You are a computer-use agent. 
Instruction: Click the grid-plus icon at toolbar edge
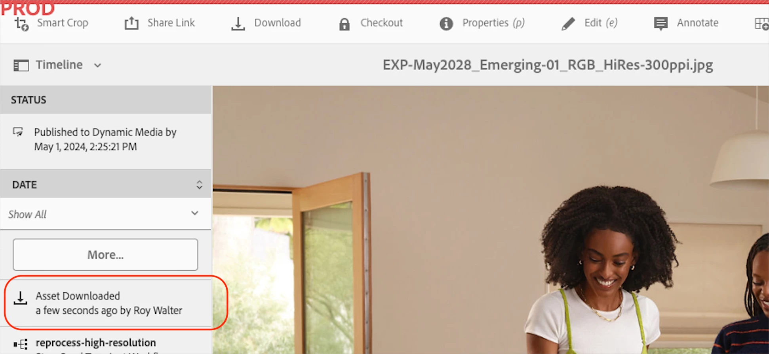click(x=761, y=24)
